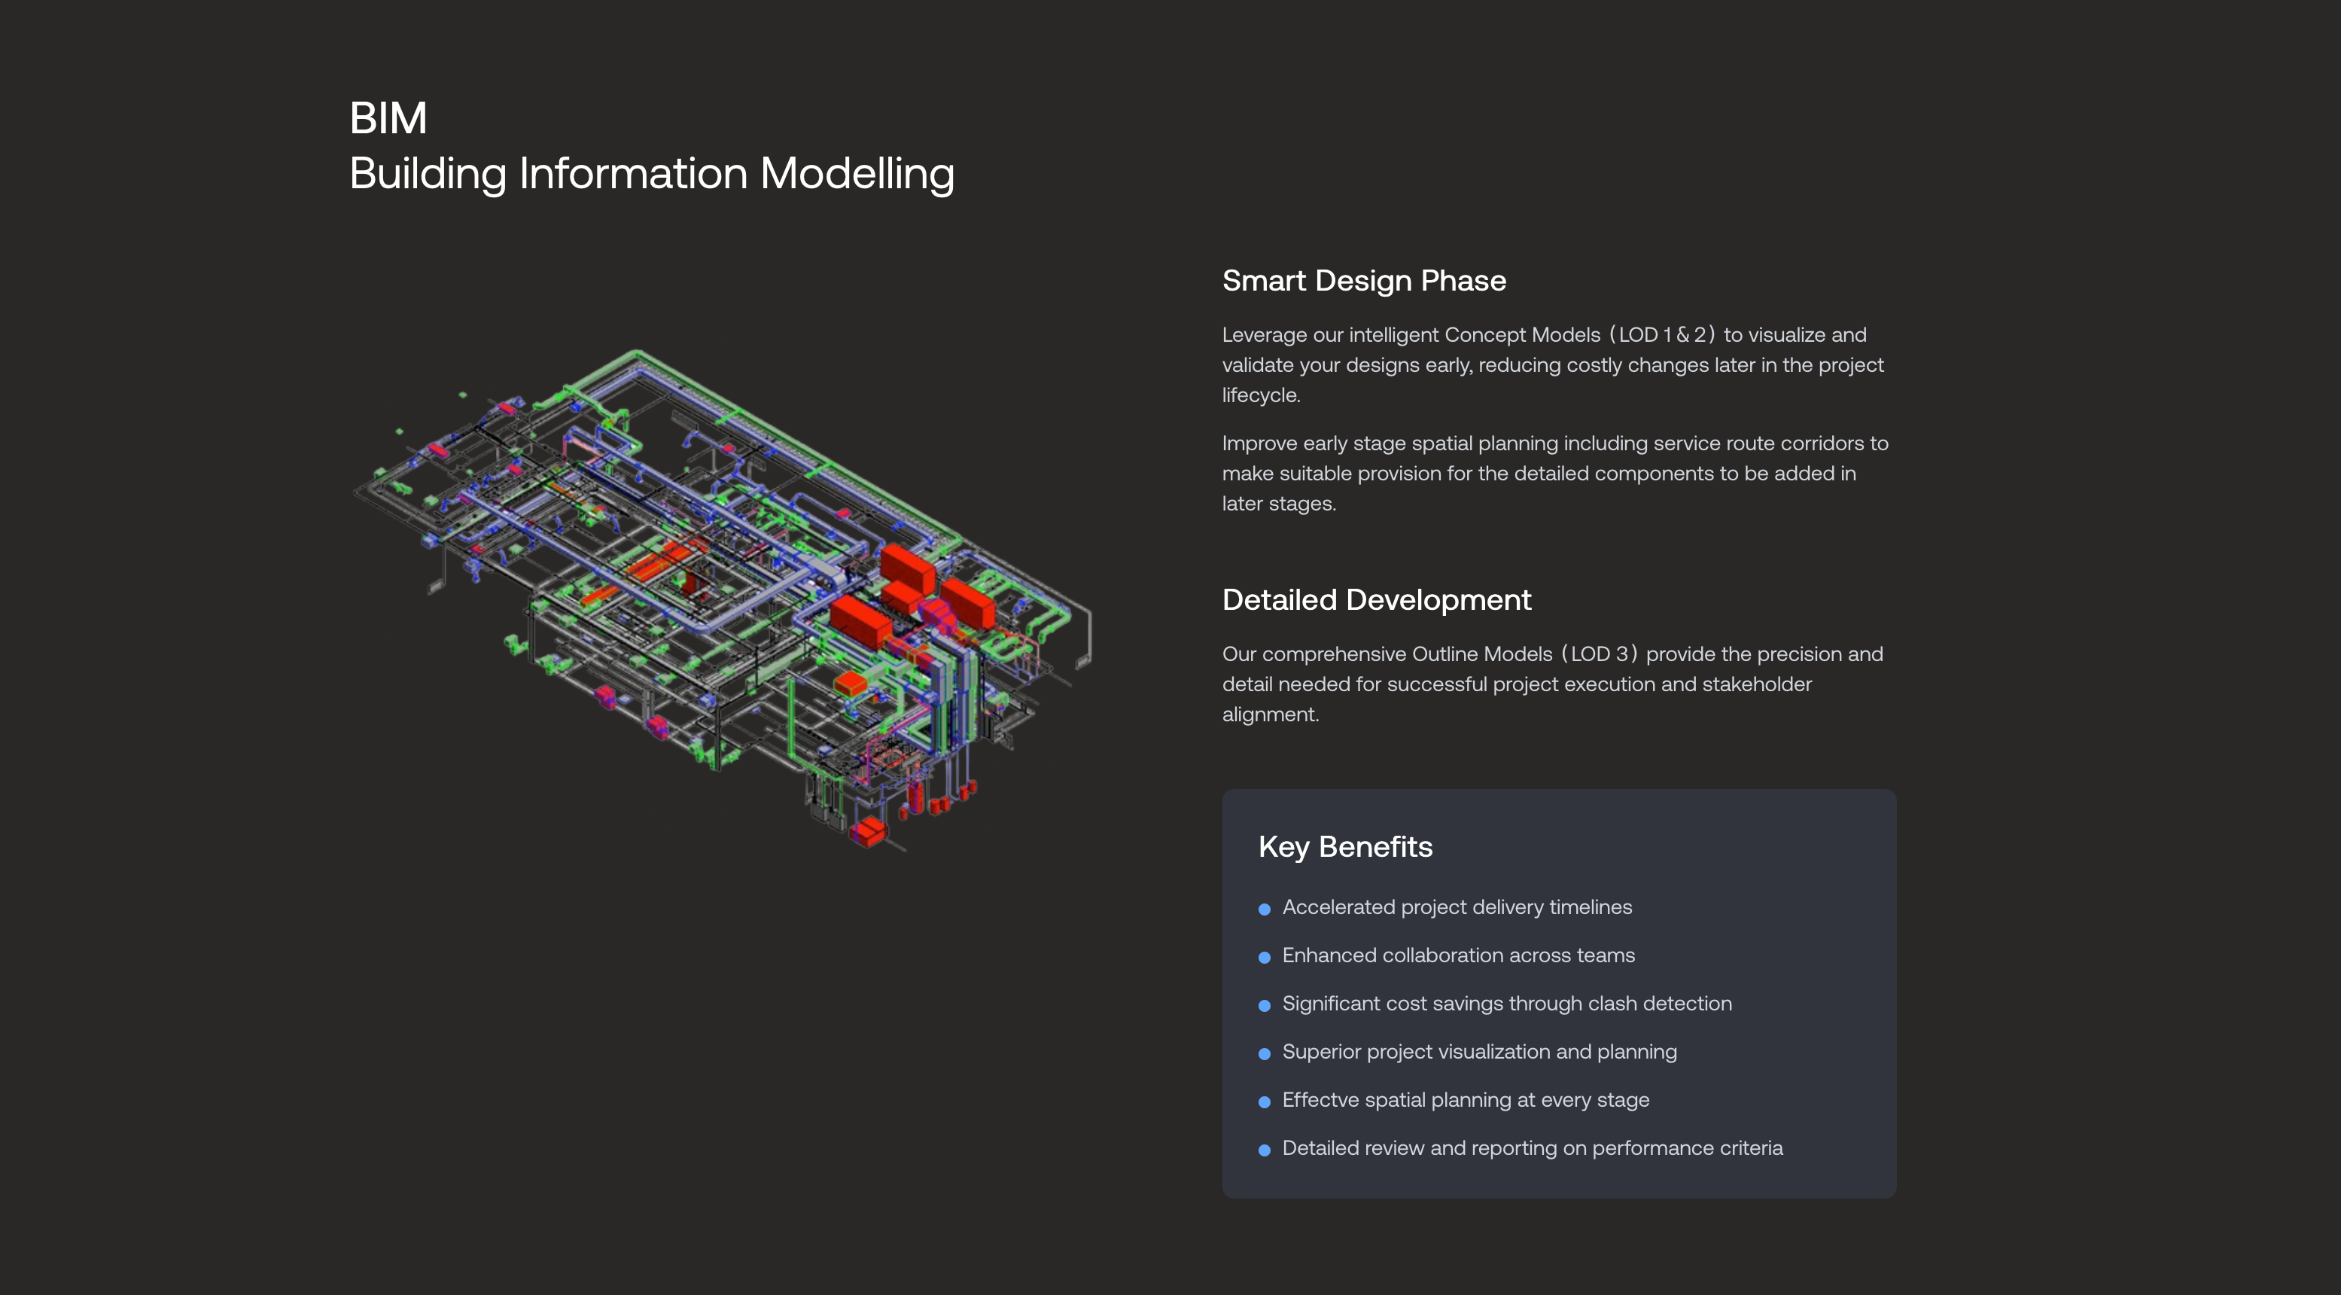This screenshot has height=1295, width=2341.
Task: Click the Building Information Modelling subtitle
Action: point(653,172)
